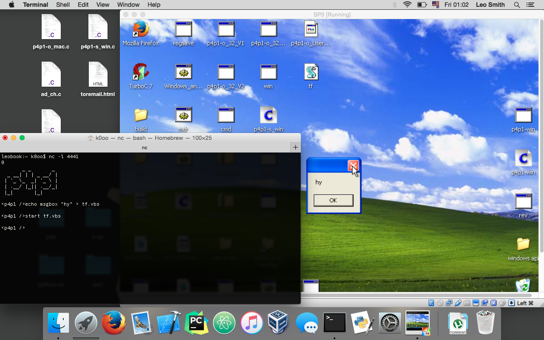Click OK in the 'hy' message box
Viewport: 544px width, 340px height.
click(333, 200)
